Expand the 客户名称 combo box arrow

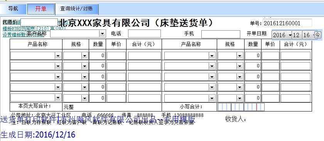(x=102, y=34)
